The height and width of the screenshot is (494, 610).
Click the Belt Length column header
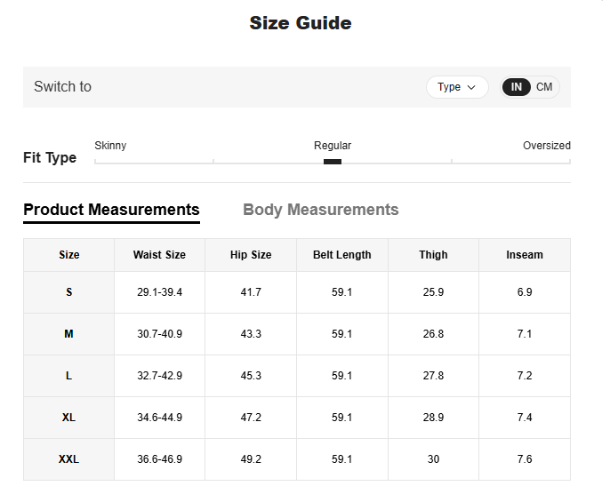(x=341, y=255)
